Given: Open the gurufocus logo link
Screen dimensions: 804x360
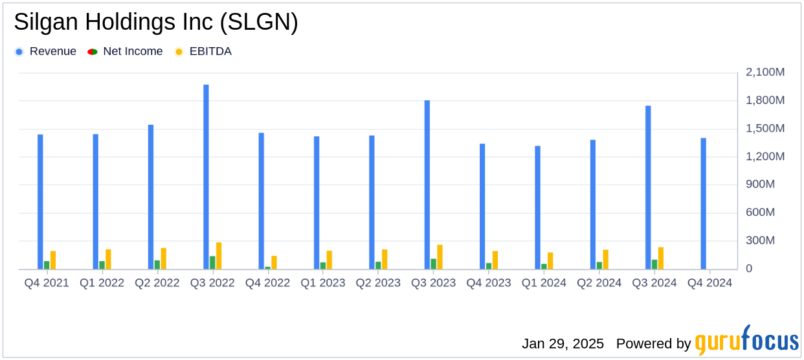Looking at the screenshot, I should (x=746, y=341).
